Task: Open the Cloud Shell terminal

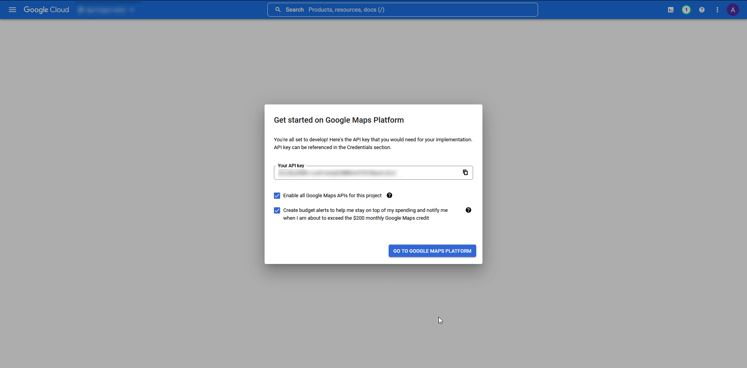Action: pyautogui.click(x=670, y=10)
